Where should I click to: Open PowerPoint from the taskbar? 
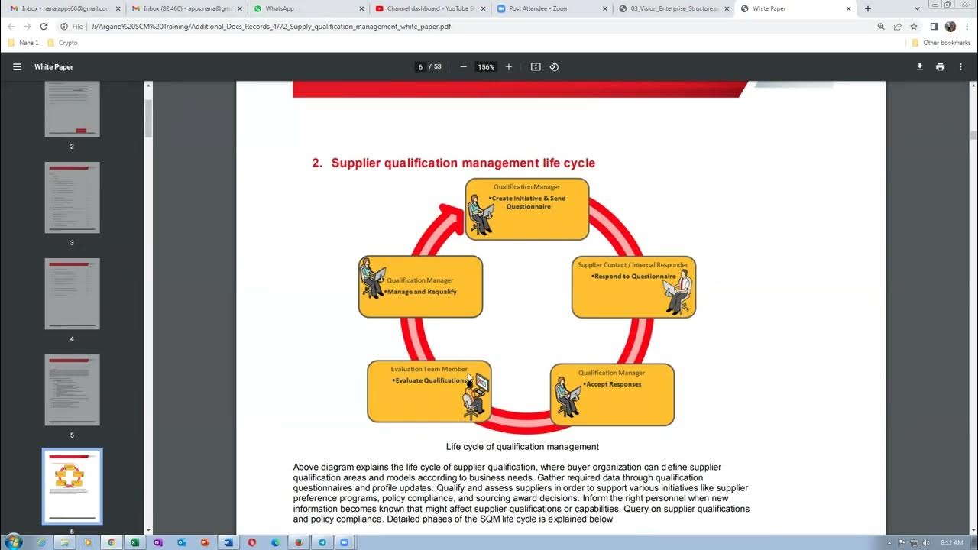tap(205, 542)
